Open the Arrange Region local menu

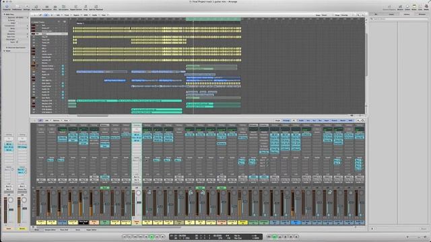(77, 15)
